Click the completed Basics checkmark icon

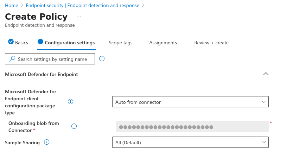(11, 42)
